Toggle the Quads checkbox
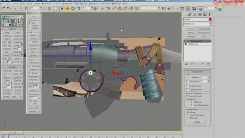Viewport: 245px width, 138px height. coord(30,73)
